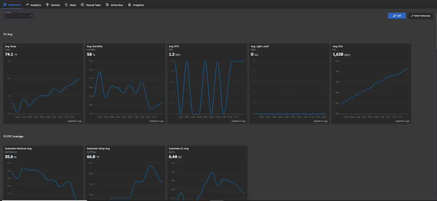Click the Analytics trend-line icon
Image resolution: width=437 pixels, height=201 pixels.
click(27, 5)
